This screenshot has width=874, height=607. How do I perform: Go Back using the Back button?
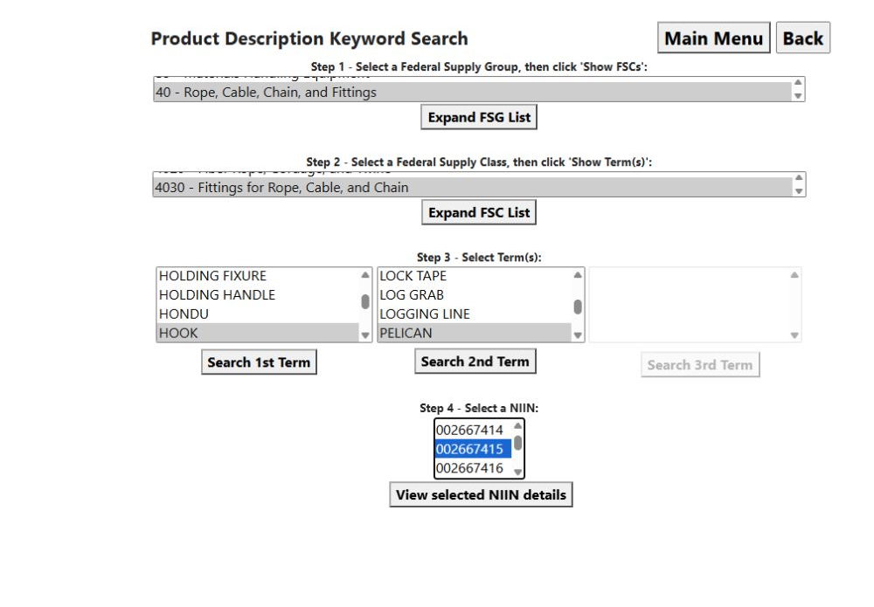pyautogui.click(x=802, y=38)
